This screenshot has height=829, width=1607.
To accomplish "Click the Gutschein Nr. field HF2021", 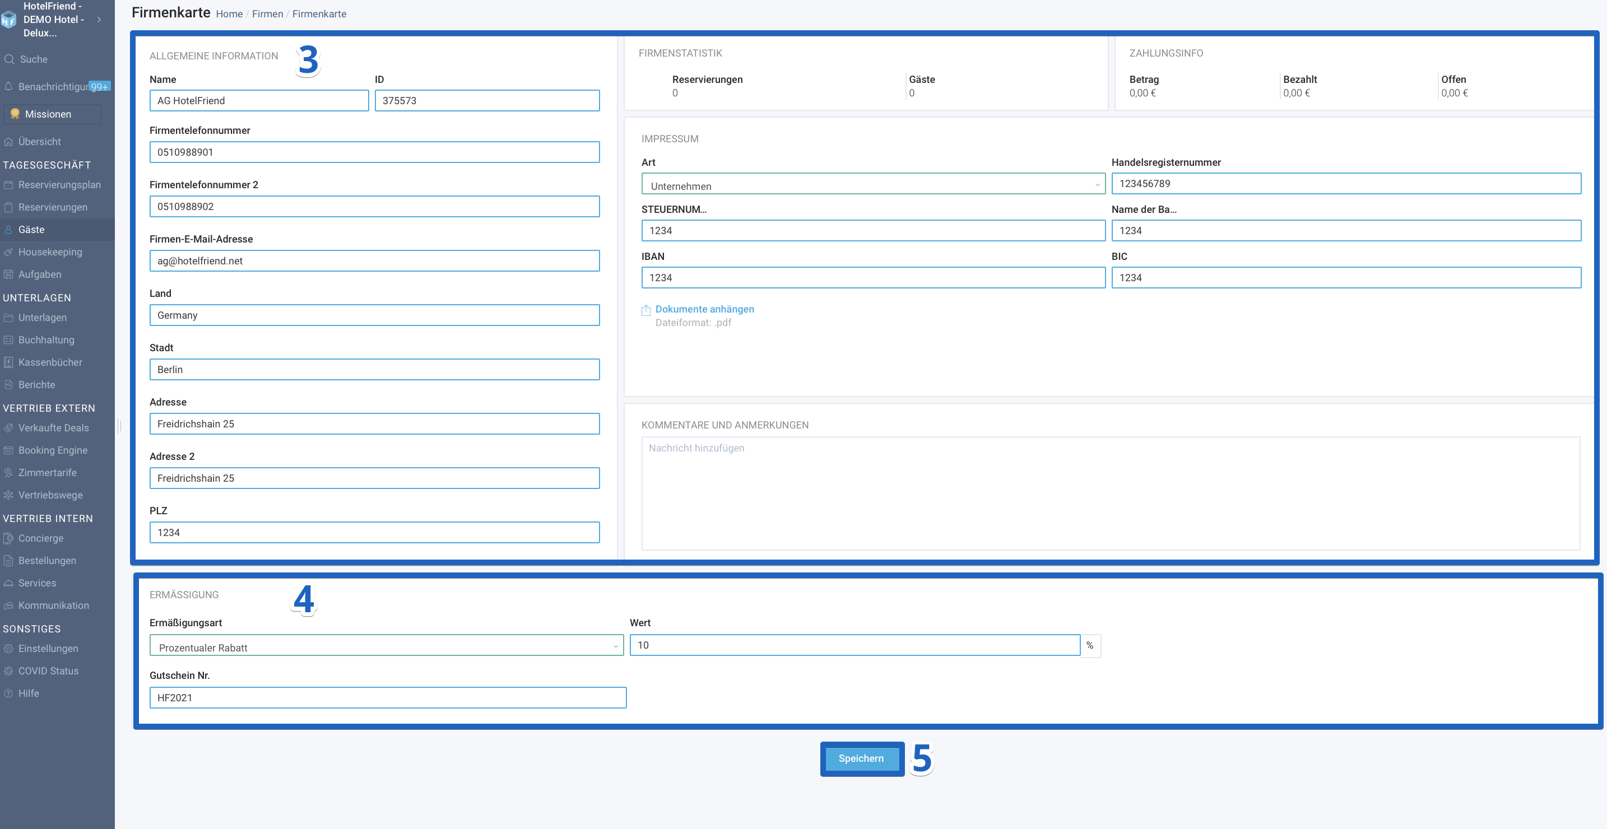I will point(388,698).
